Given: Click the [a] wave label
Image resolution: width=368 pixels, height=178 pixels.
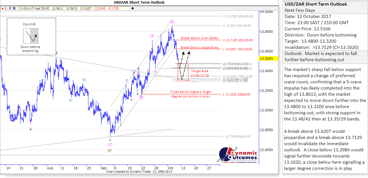Looking at the screenshot, I should tap(71, 100).
